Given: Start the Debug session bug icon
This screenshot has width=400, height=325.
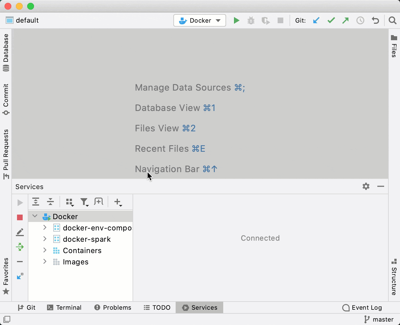Looking at the screenshot, I should coord(251,20).
